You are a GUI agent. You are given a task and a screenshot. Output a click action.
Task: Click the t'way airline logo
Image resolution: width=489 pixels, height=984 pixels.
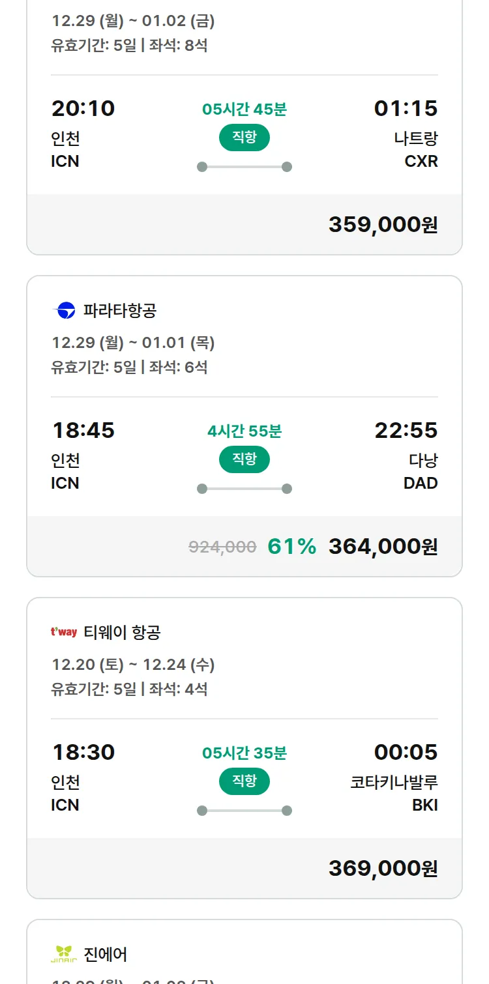coord(64,632)
